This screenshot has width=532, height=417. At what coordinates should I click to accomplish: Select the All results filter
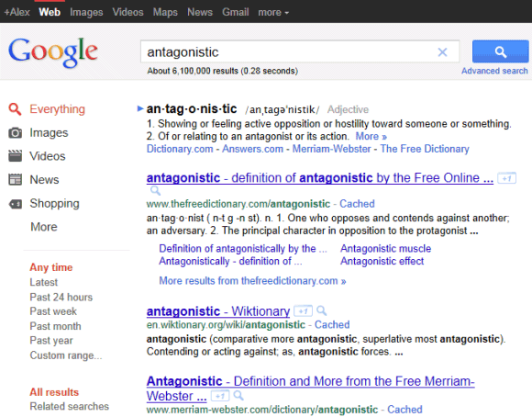tap(54, 392)
